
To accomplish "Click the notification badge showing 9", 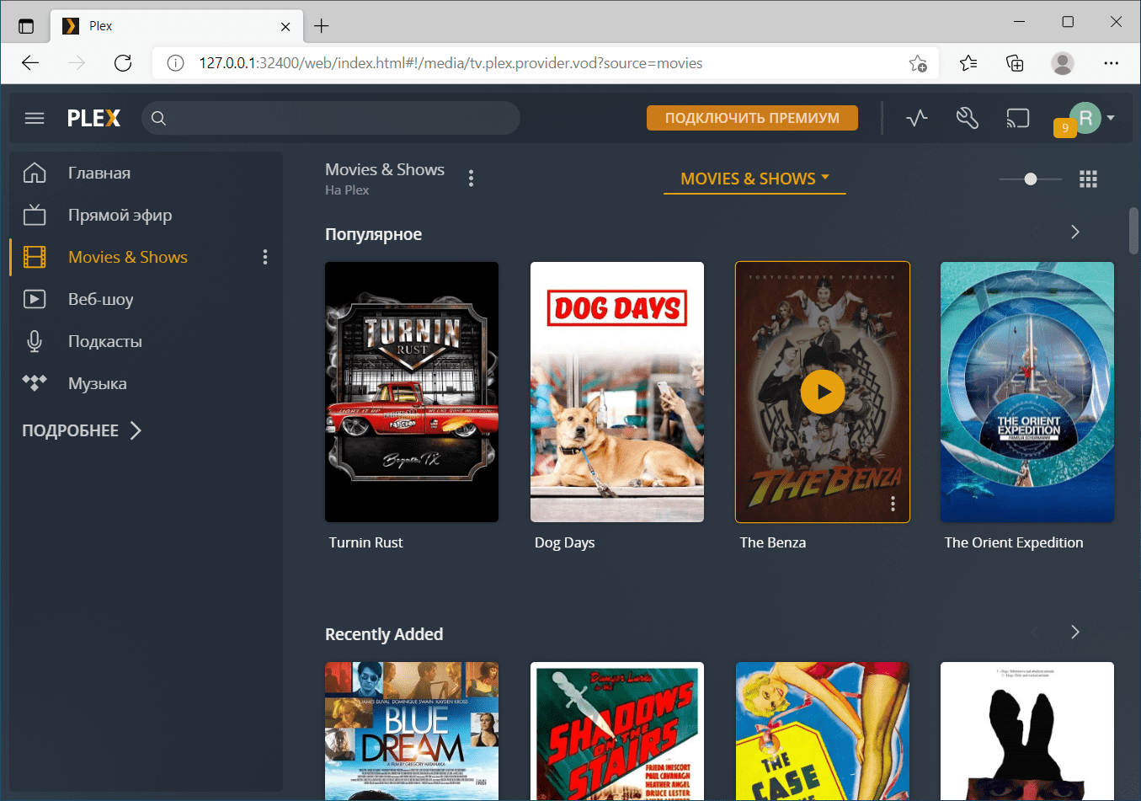I will 1064,128.
